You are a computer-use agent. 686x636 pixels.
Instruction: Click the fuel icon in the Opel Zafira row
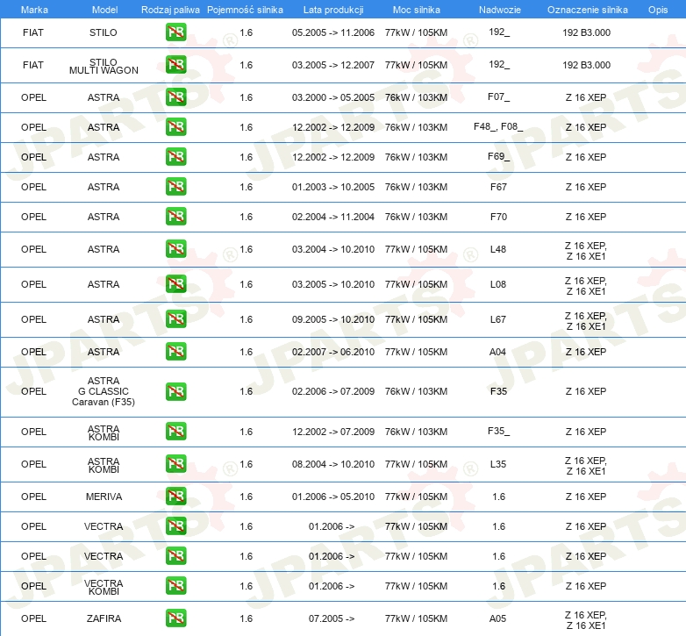[x=175, y=618]
